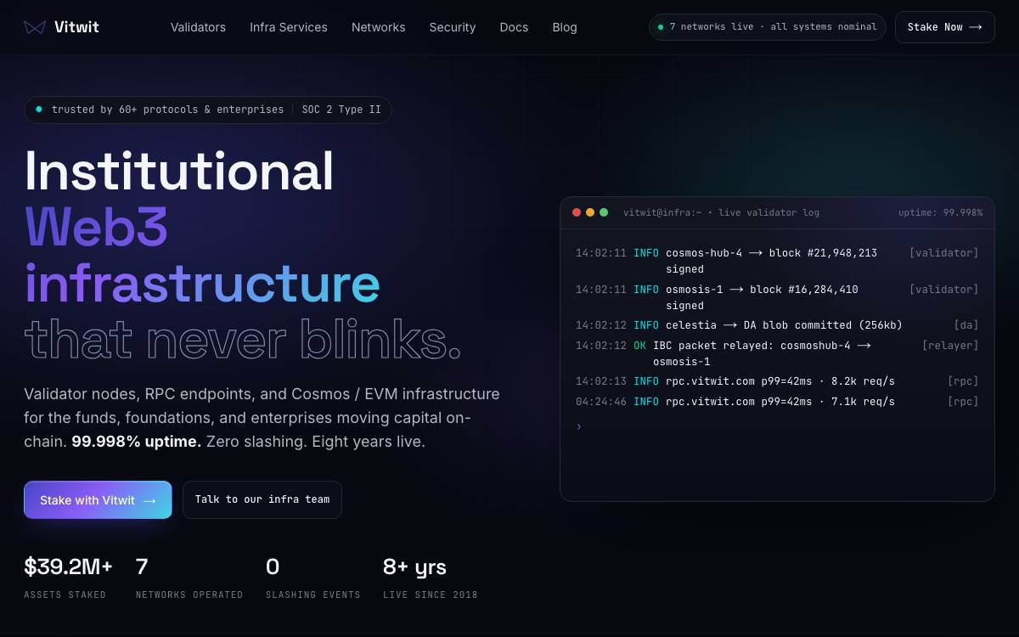Click the Stake Now button
The height and width of the screenshot is (637, 1019).
[945, 27]
